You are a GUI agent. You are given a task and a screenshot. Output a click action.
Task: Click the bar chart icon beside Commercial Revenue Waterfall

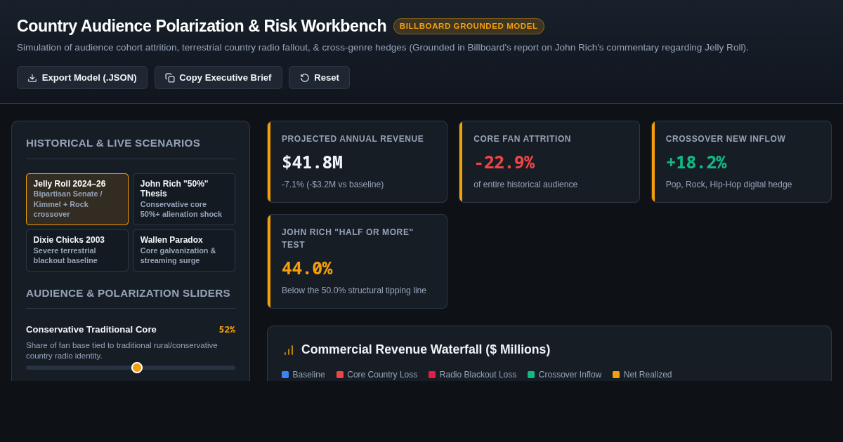(289, 350)
